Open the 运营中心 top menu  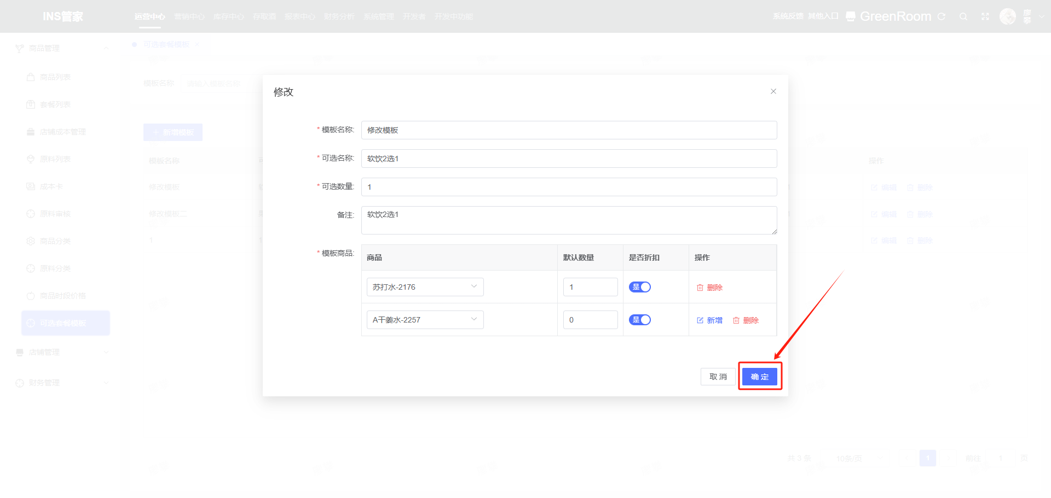pos(150,16)
